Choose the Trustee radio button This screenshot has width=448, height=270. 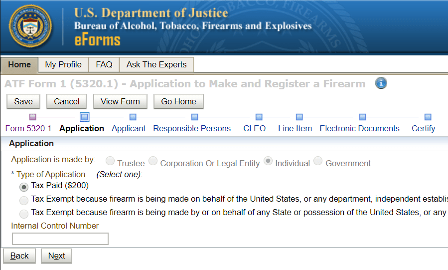pos(110,161)
